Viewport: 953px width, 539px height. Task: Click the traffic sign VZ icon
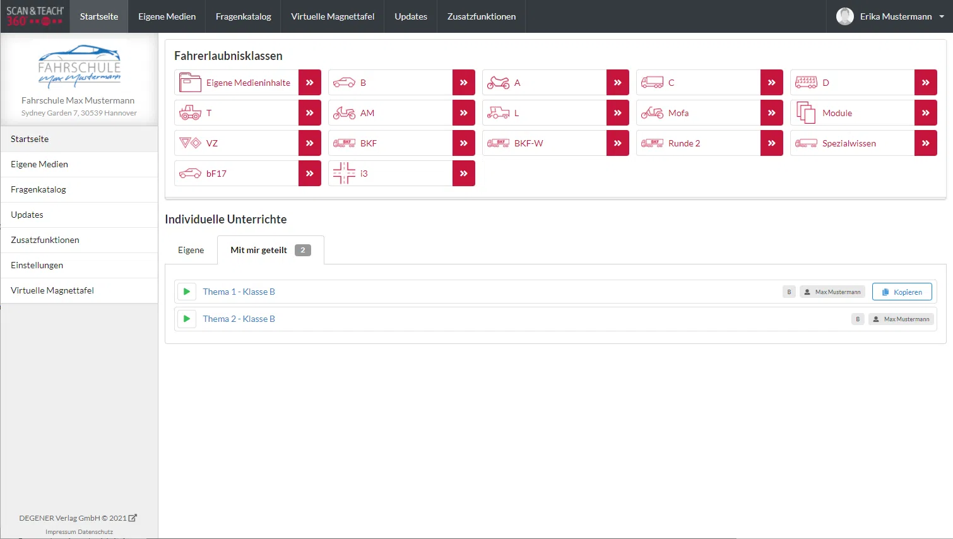point(190,143)
